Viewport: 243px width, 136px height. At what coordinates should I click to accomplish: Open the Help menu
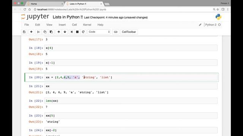[100, 25]
